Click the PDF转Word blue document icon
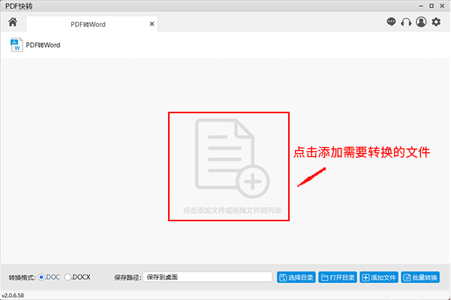 click(17, 45)
